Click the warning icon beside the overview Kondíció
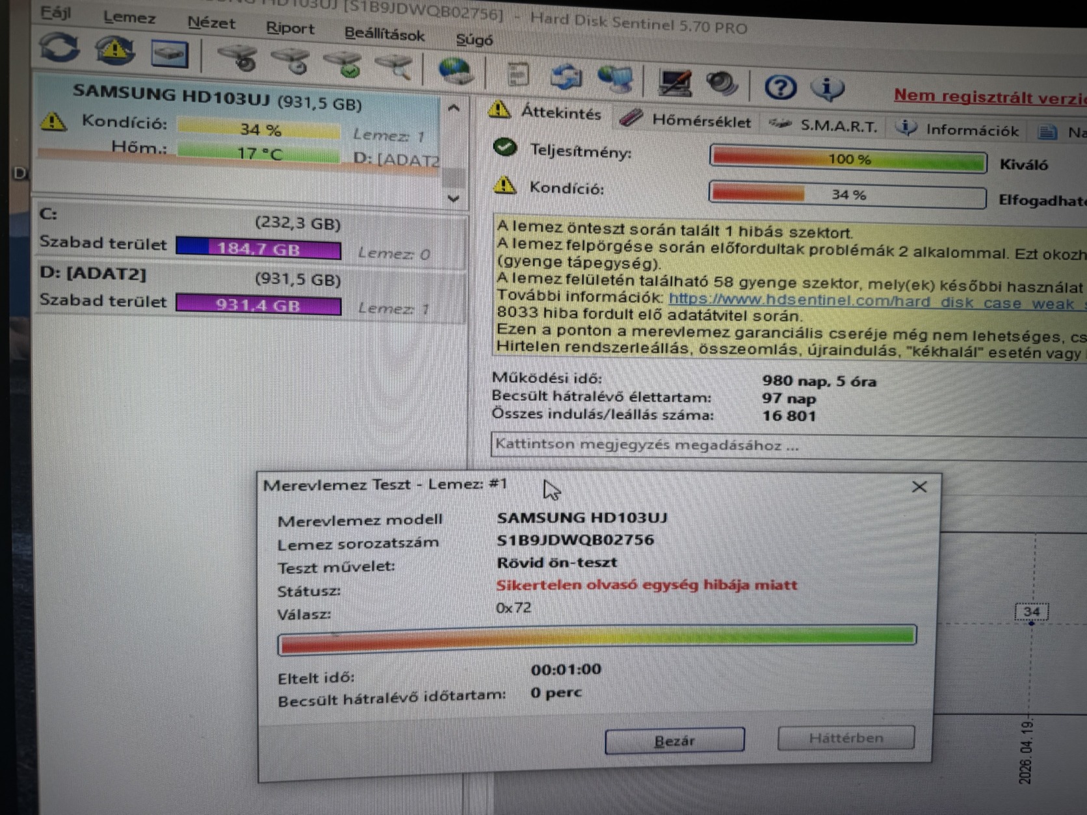This screenshot has height=815, width=1087. (x=504, y=186)
